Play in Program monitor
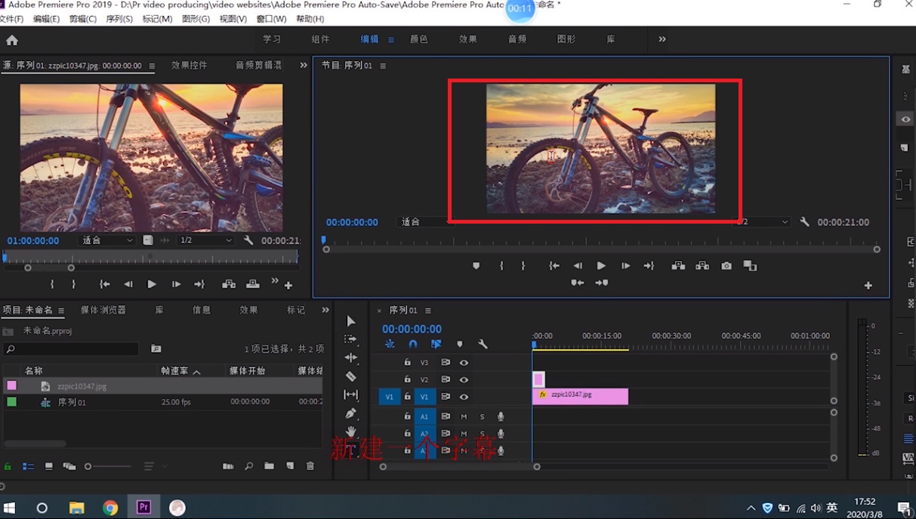This screenshot has height=519, width=916. click(x=601, y=266)
